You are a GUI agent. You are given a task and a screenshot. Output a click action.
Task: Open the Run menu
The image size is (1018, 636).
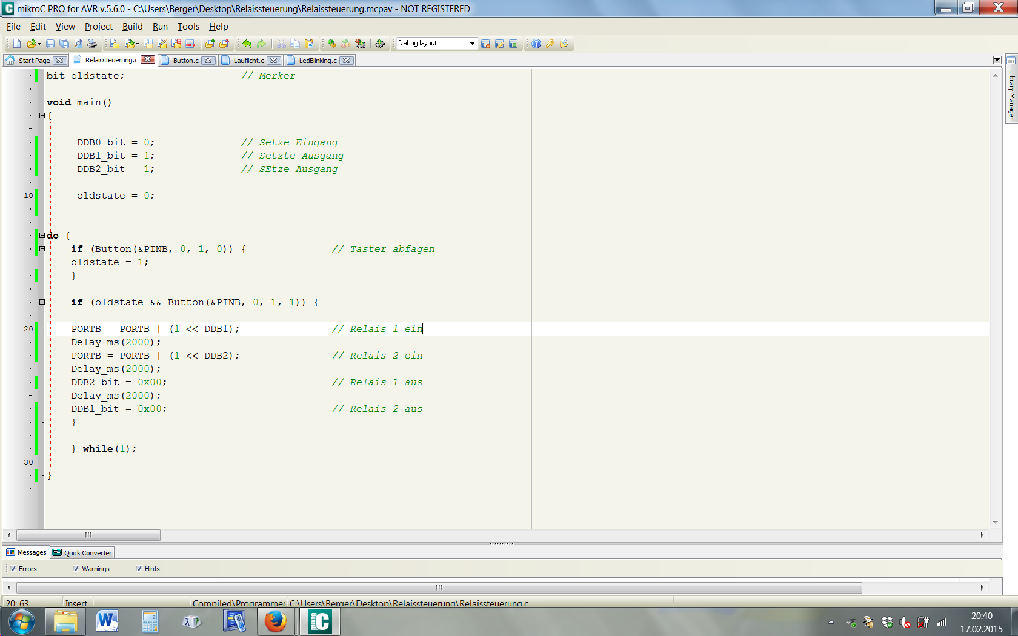[160, 27]
